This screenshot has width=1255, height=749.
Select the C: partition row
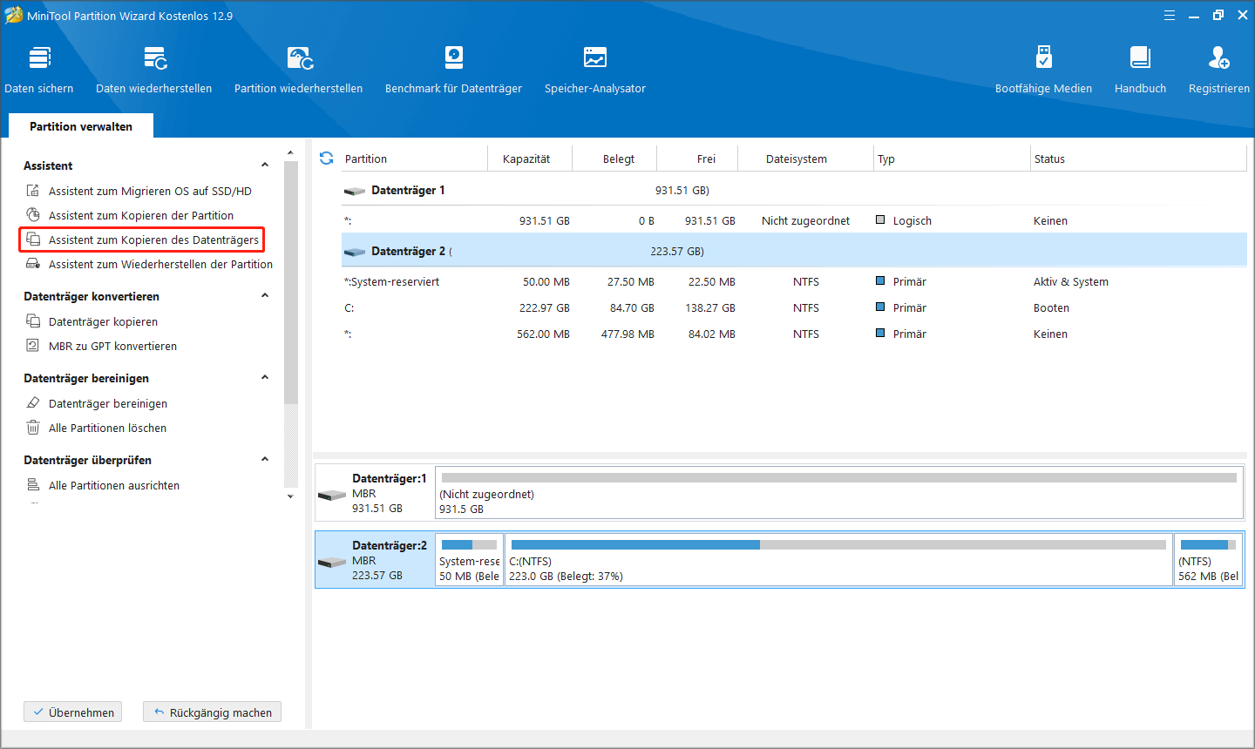[x=794, y=308]
